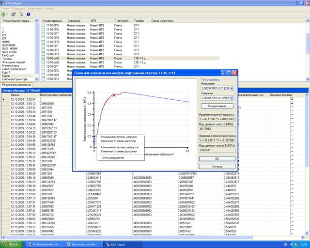Viewport: 310px width, 248px height.
Task: Open Total Commander from the taskbar
Action: tap(45, 244)
